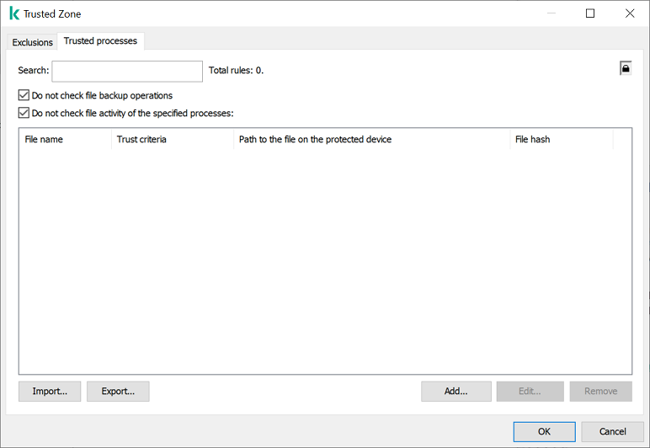650x448 pixels.
Task: Sort by the File name column header
Action: click(65, 139)
